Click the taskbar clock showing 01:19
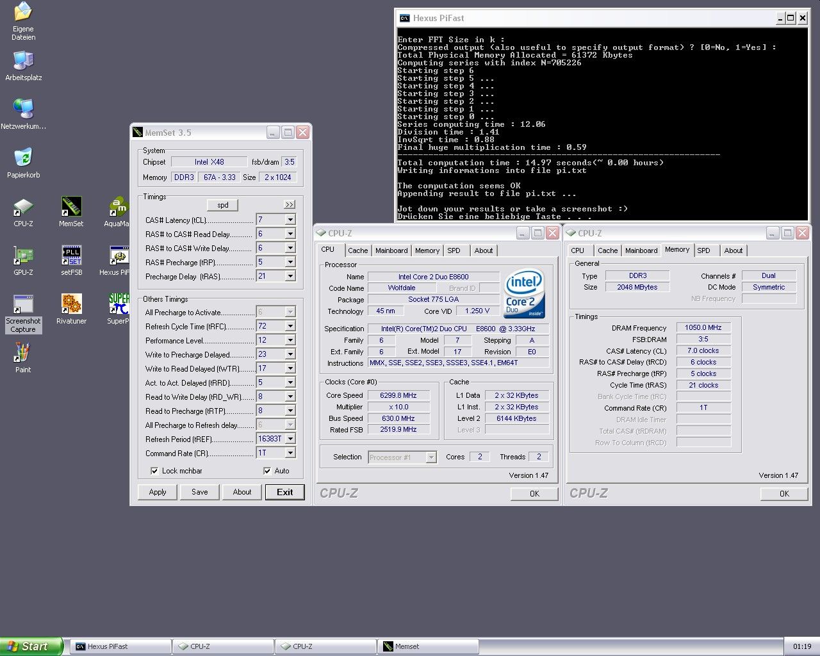 (x=801, y=646)
